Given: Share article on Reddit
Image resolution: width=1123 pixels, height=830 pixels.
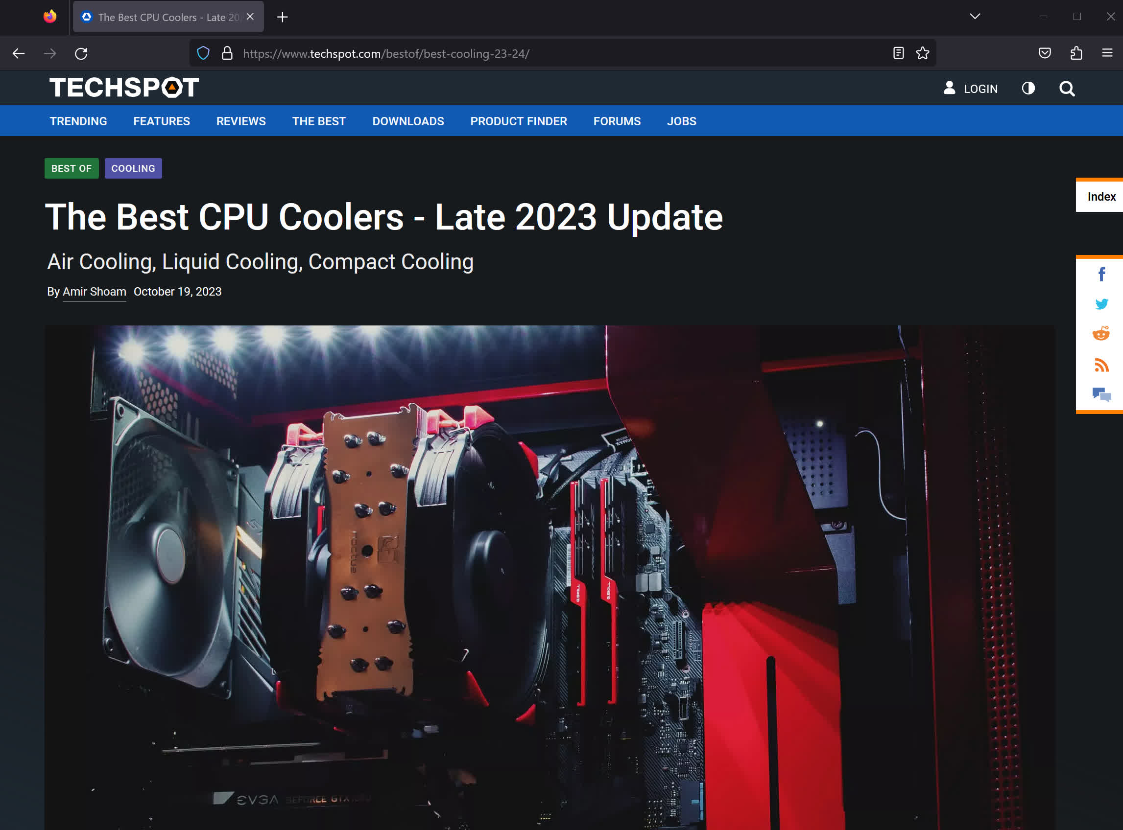Looking at the screenshot, I should (x=1101, y=334).
